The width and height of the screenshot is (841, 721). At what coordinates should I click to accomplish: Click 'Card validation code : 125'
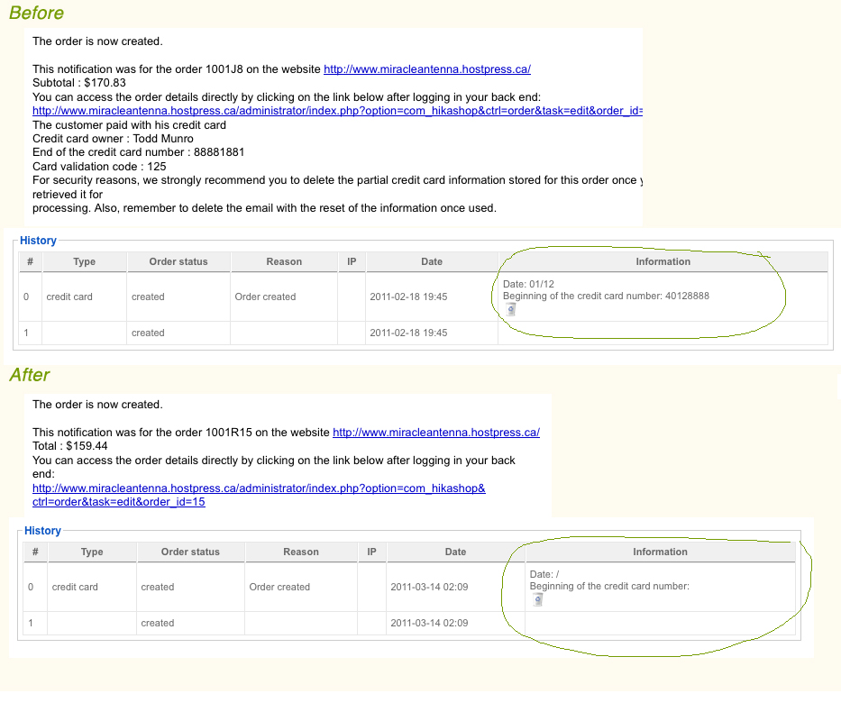(x=99, y=167)
